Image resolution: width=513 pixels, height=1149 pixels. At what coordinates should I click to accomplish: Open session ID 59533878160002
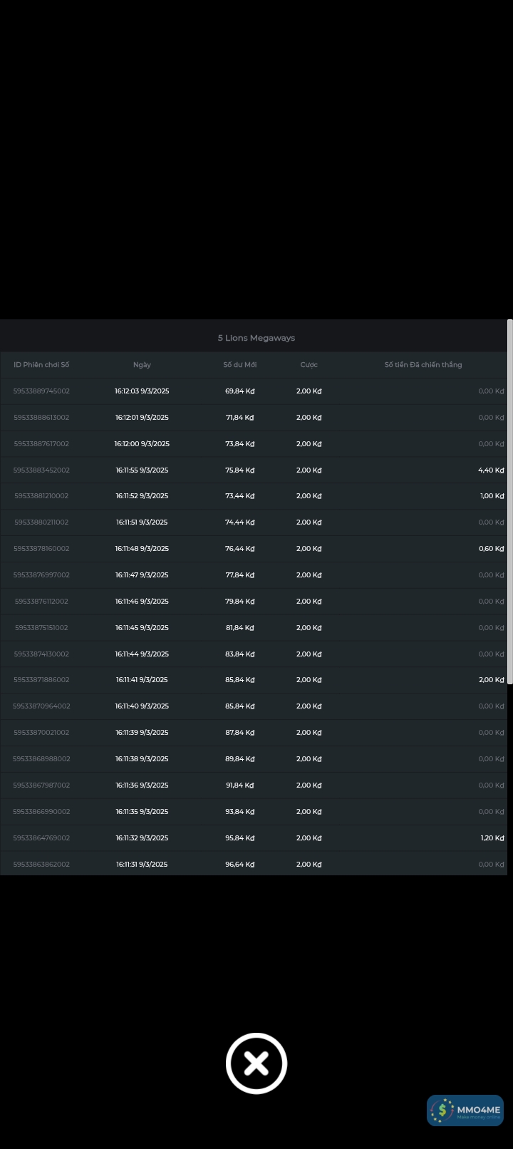pos(41,549)
